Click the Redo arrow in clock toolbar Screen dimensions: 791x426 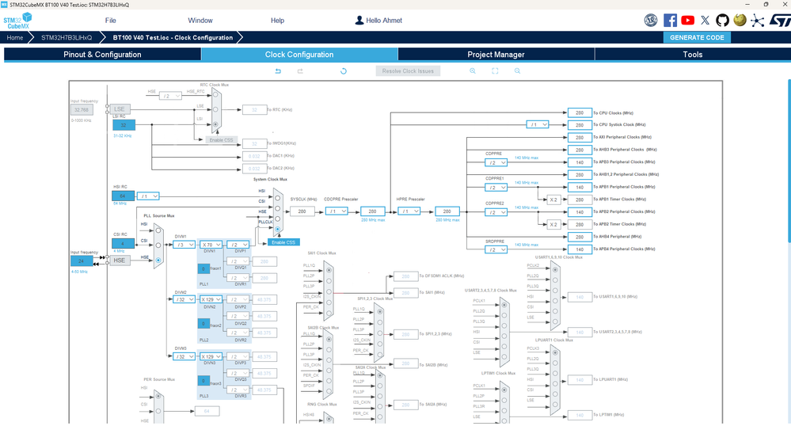click(300, 71)
